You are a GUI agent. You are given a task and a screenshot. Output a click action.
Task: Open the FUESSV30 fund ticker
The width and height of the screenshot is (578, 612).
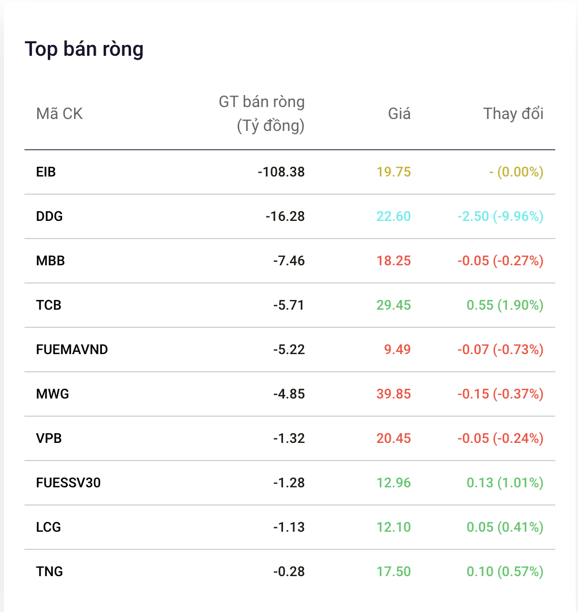pyautogui.click(x=68, y=483)
